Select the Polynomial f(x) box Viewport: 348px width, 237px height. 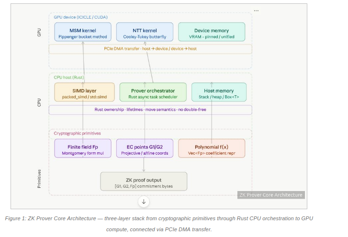[211, 148]
